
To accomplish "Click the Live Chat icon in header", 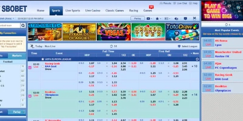I will pos(175,3).
